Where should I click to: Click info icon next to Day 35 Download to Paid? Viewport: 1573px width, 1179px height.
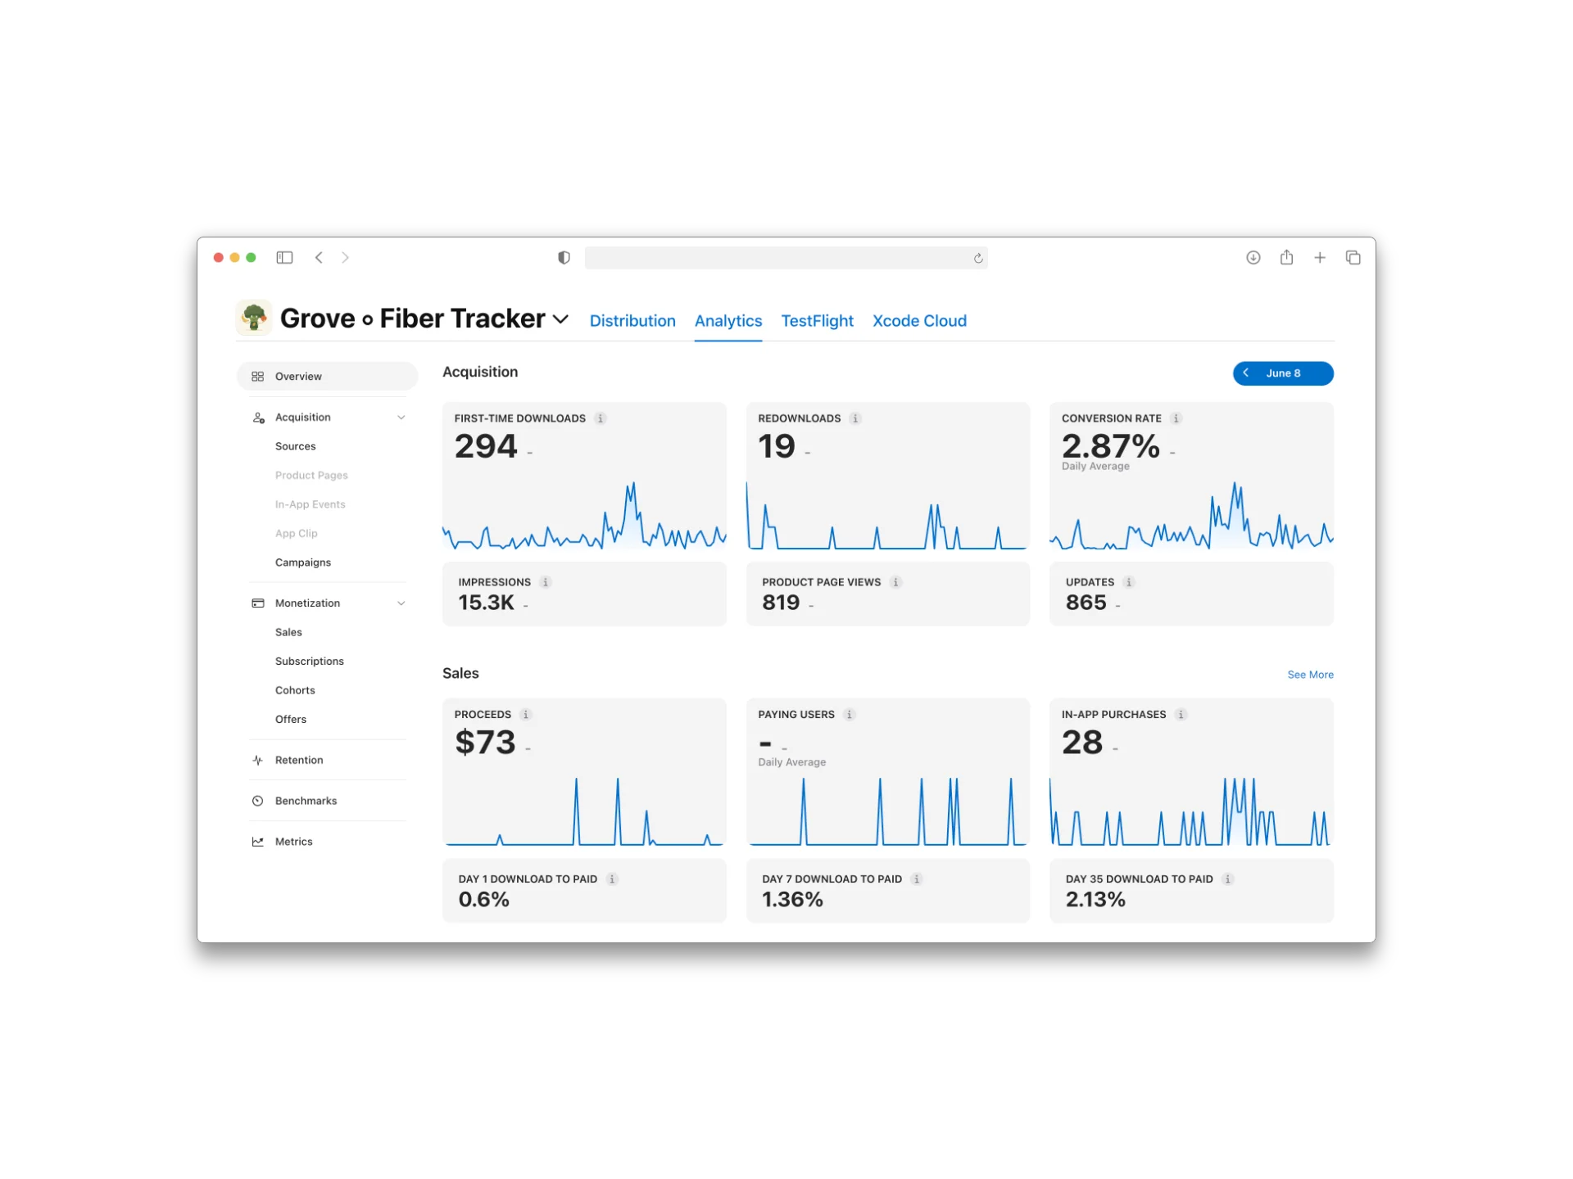pyautogui.click(x=1228, y=879)
